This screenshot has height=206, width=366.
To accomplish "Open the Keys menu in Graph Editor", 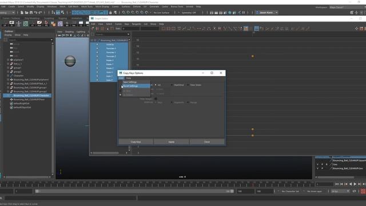I will coord(127,24).
